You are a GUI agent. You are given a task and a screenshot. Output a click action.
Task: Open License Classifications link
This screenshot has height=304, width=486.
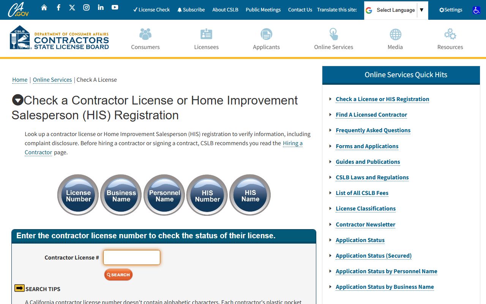(x=366, y=209)
